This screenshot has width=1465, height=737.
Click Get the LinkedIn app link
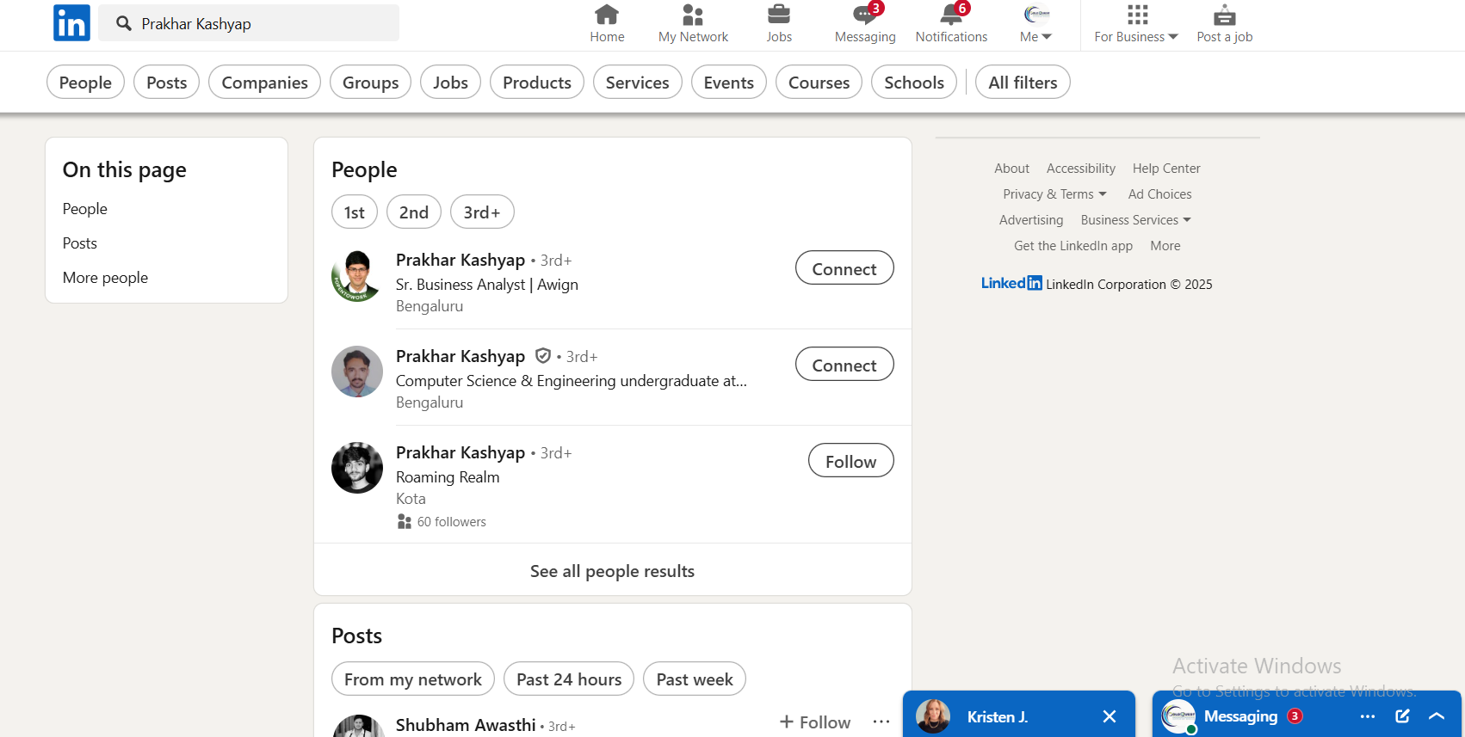click(x=1073, y=246)
